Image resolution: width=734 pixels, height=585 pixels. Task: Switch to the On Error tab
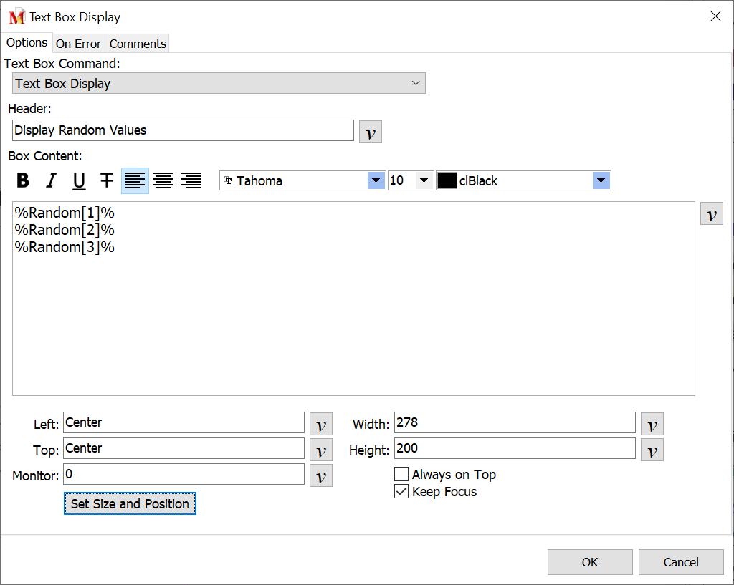click(78, 44)
